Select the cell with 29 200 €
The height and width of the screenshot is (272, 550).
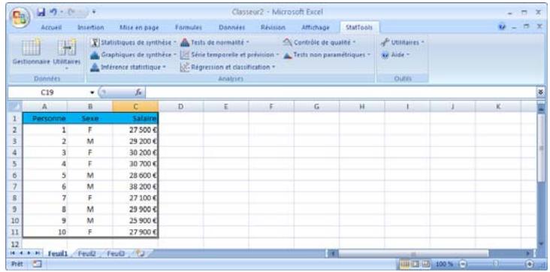tap(135, 141)
